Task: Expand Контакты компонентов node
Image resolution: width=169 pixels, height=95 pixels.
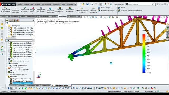Action: tap(9, 61)
